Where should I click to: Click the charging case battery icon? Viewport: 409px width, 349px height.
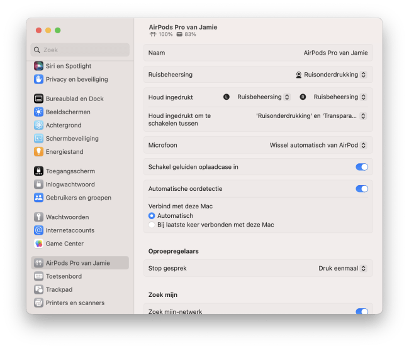[x=179, y=35]
